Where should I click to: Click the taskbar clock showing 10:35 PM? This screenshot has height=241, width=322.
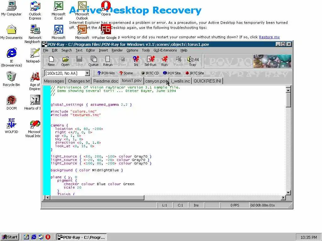click(309, 237)
